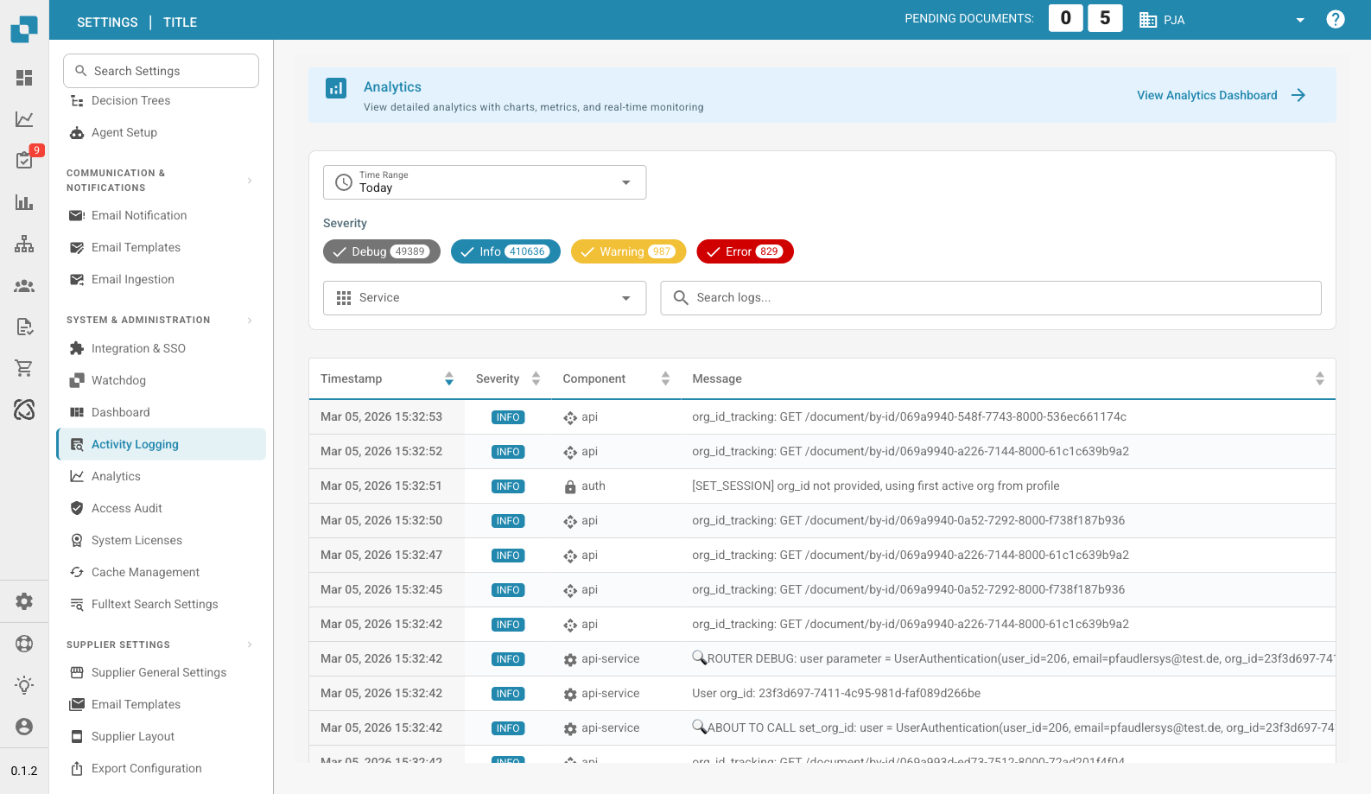
Task: Open the users group icon in the left rail
Action: [24, 285]
